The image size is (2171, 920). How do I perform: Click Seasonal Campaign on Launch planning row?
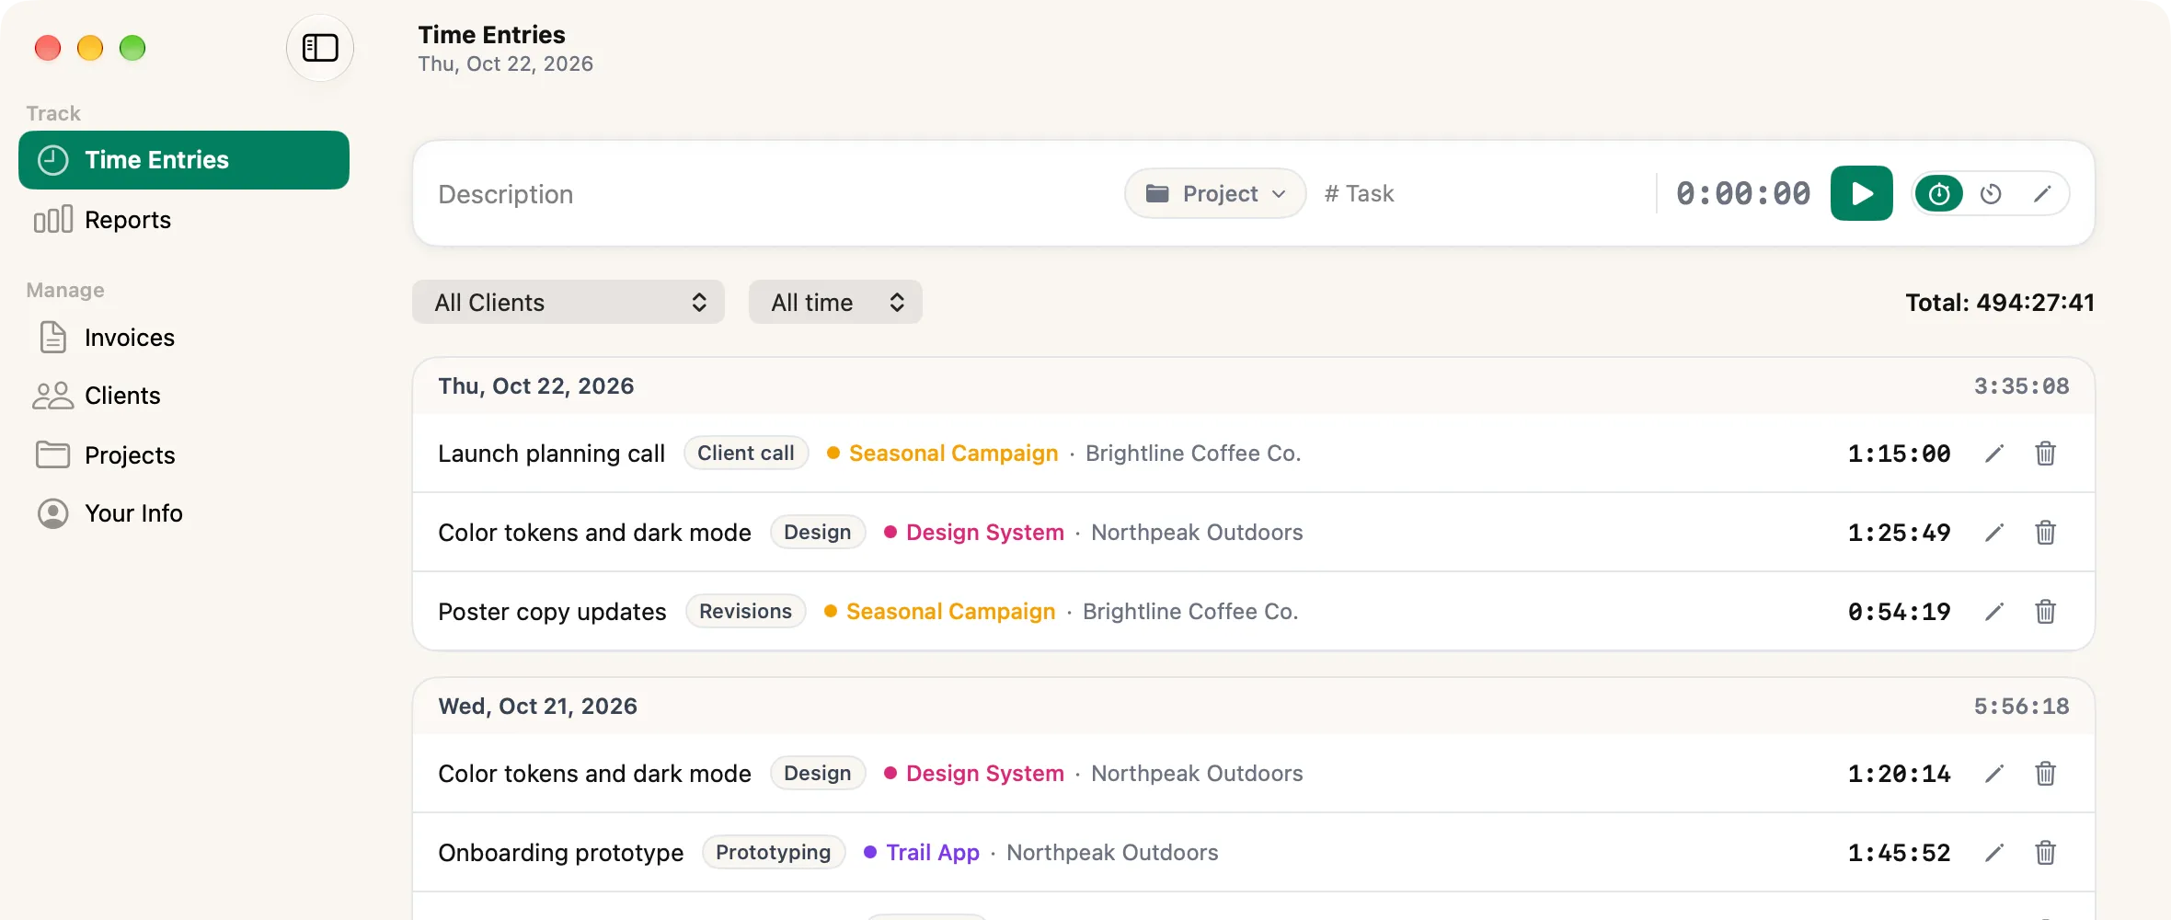pos(953,454)
